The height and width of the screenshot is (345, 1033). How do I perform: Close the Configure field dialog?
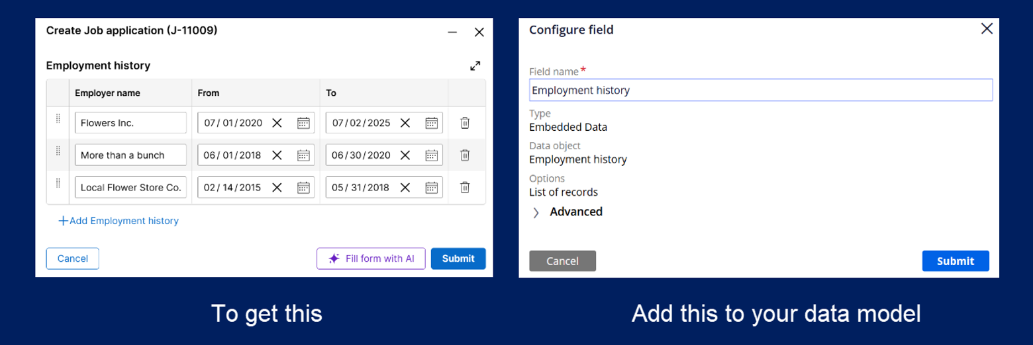point(987,29)
